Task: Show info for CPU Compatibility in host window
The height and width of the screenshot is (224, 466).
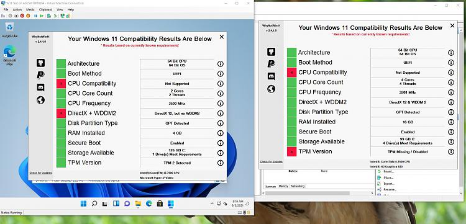Action: 451,73
